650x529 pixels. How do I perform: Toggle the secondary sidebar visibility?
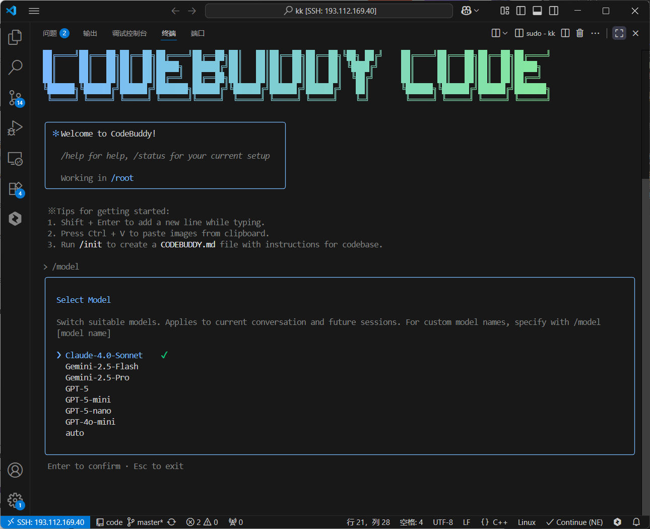[x=554, y=11]
